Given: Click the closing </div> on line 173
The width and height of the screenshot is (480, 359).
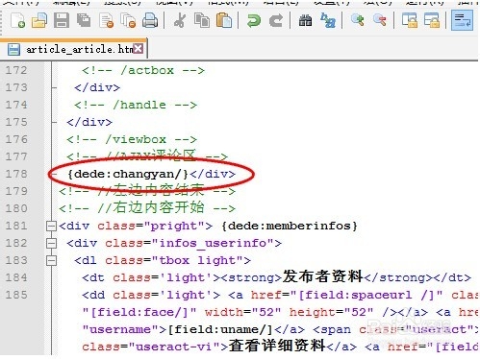Looking at the screenshot, I should [x=97, y=87].
